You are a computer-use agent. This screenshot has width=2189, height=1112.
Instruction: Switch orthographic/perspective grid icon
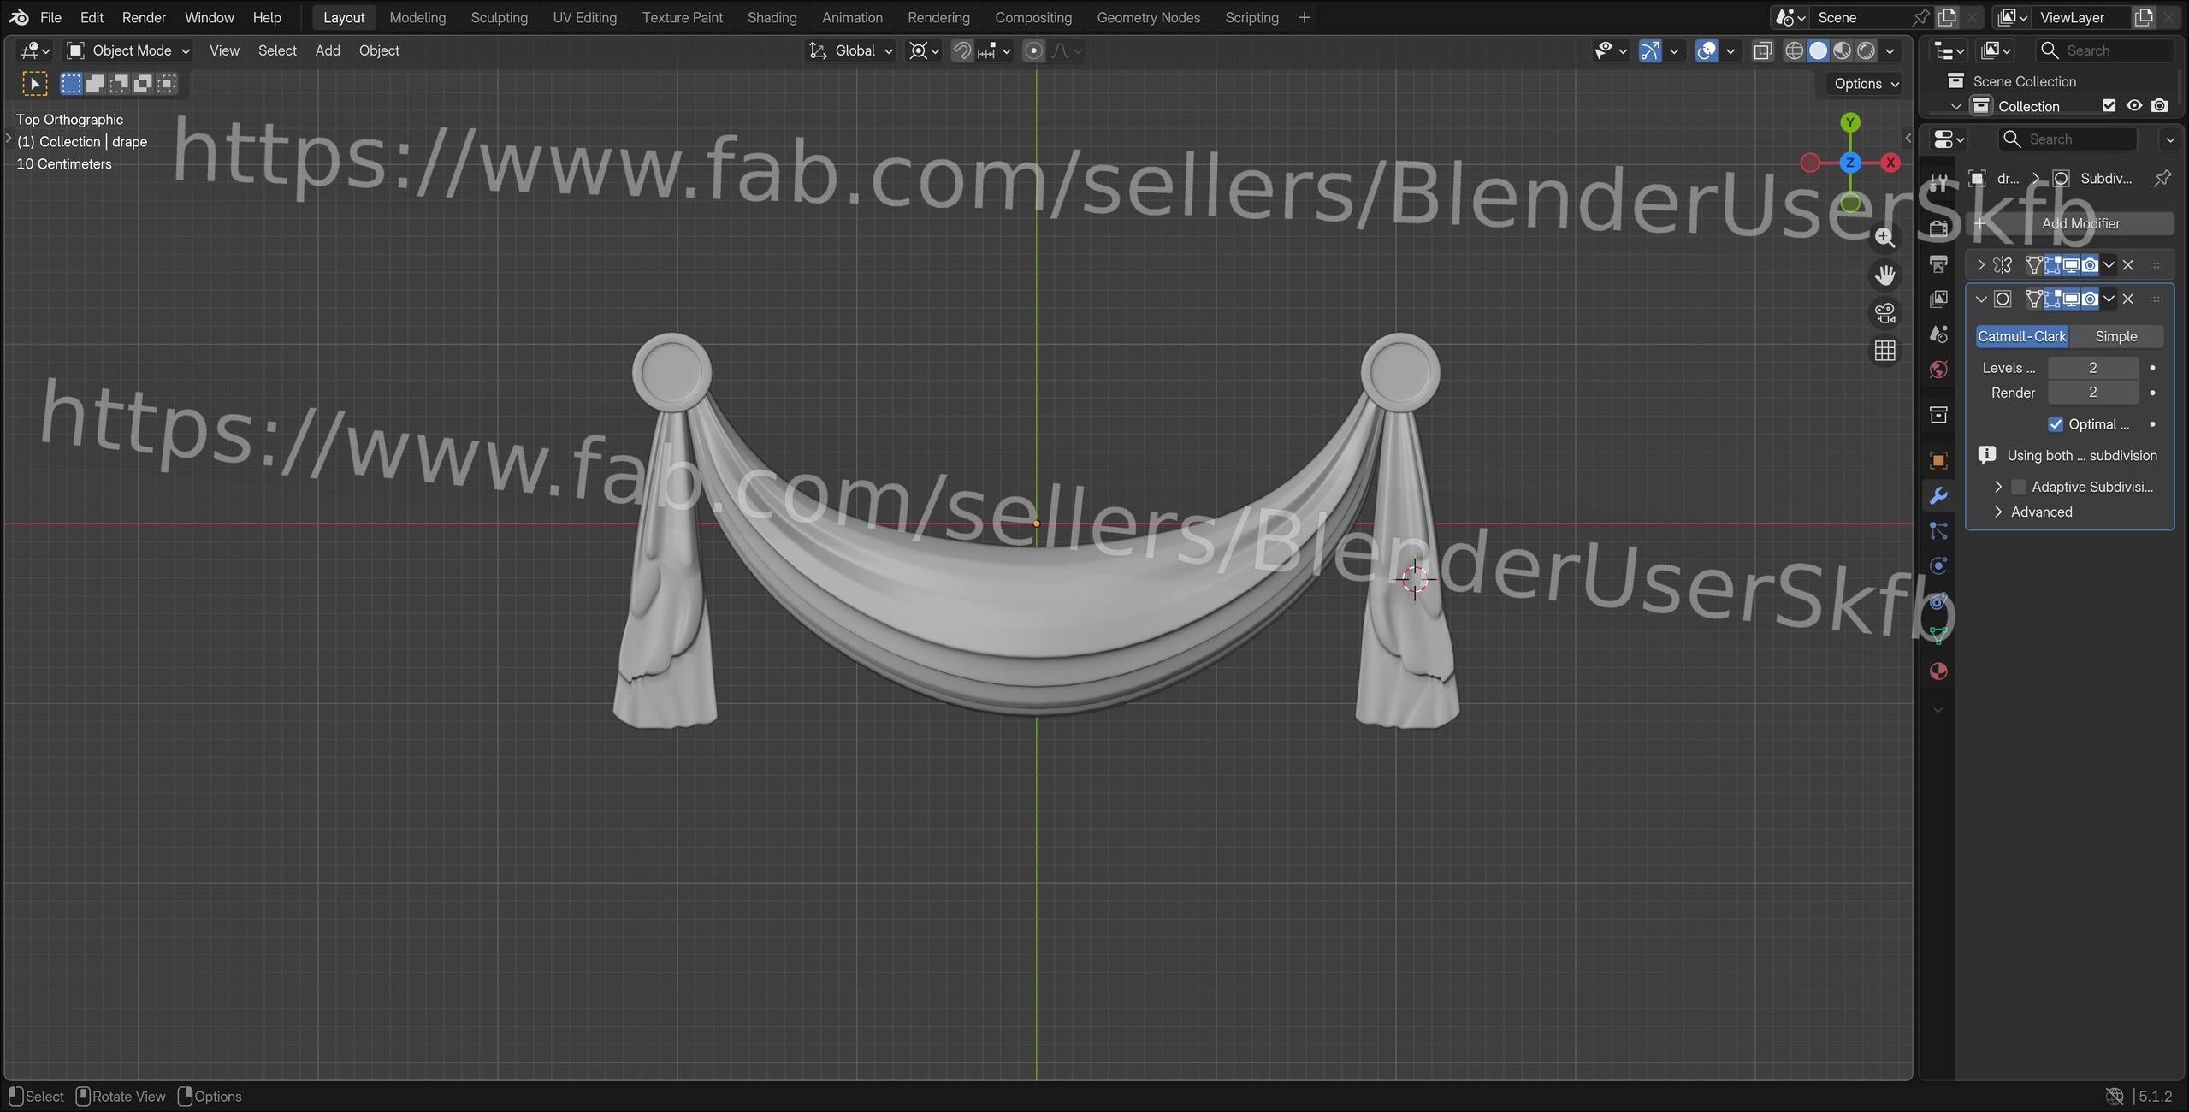coord(1884,351)
